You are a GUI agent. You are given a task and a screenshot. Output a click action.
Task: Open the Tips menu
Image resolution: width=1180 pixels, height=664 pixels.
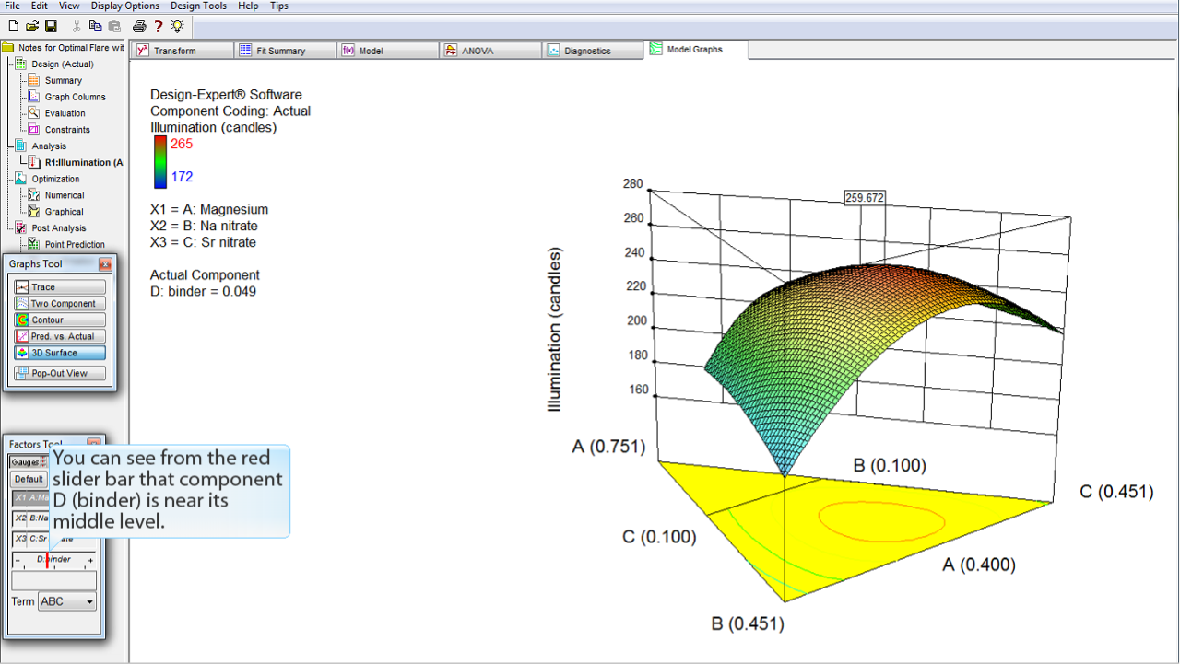pyautogui.click(x=279, y=6)
